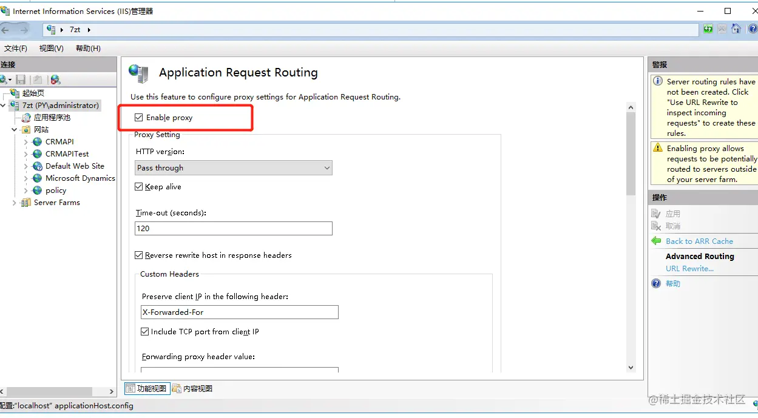
Task: Click the 应用 apply icon in actions
Action: 656,214
